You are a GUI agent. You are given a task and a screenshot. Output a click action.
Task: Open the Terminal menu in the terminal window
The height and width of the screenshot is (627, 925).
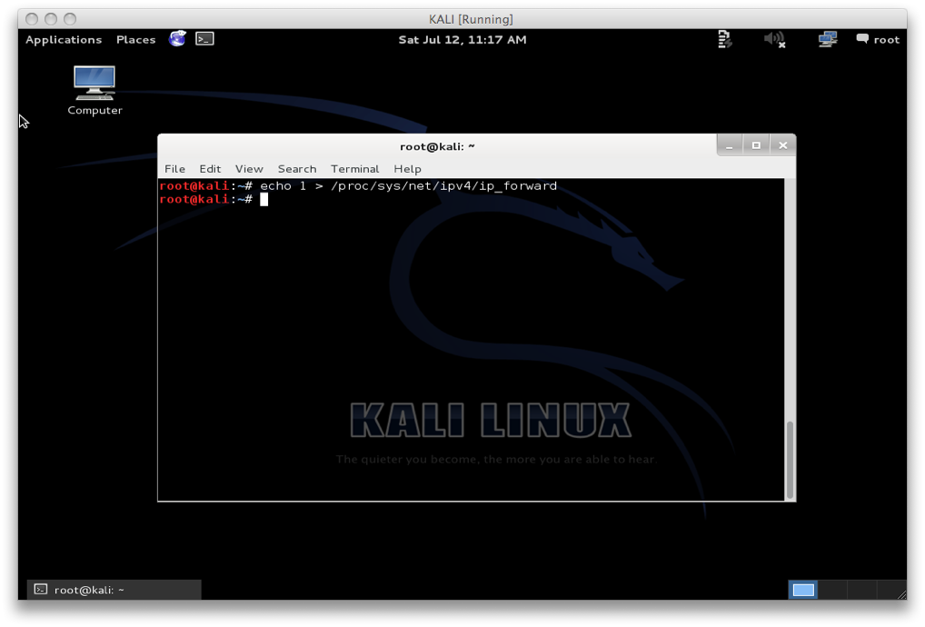(354, 169)
